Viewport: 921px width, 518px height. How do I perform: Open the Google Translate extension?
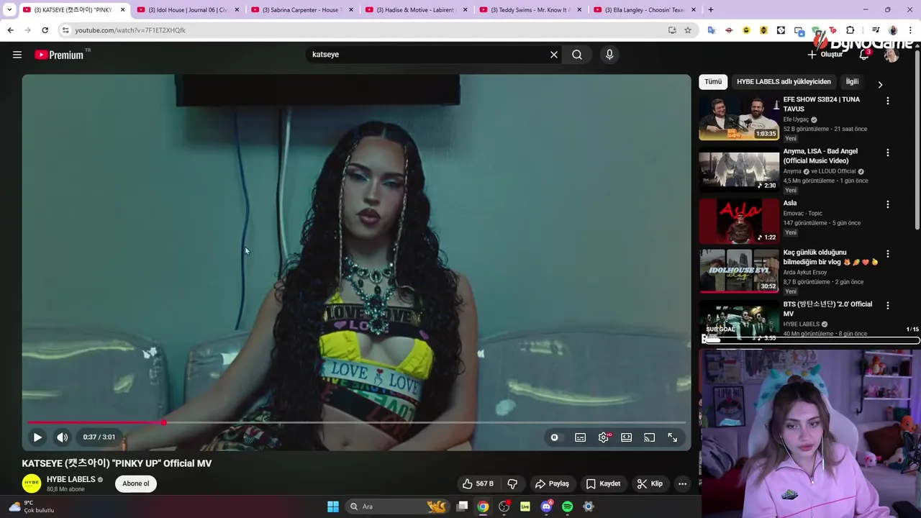click(x=712, y=30)
